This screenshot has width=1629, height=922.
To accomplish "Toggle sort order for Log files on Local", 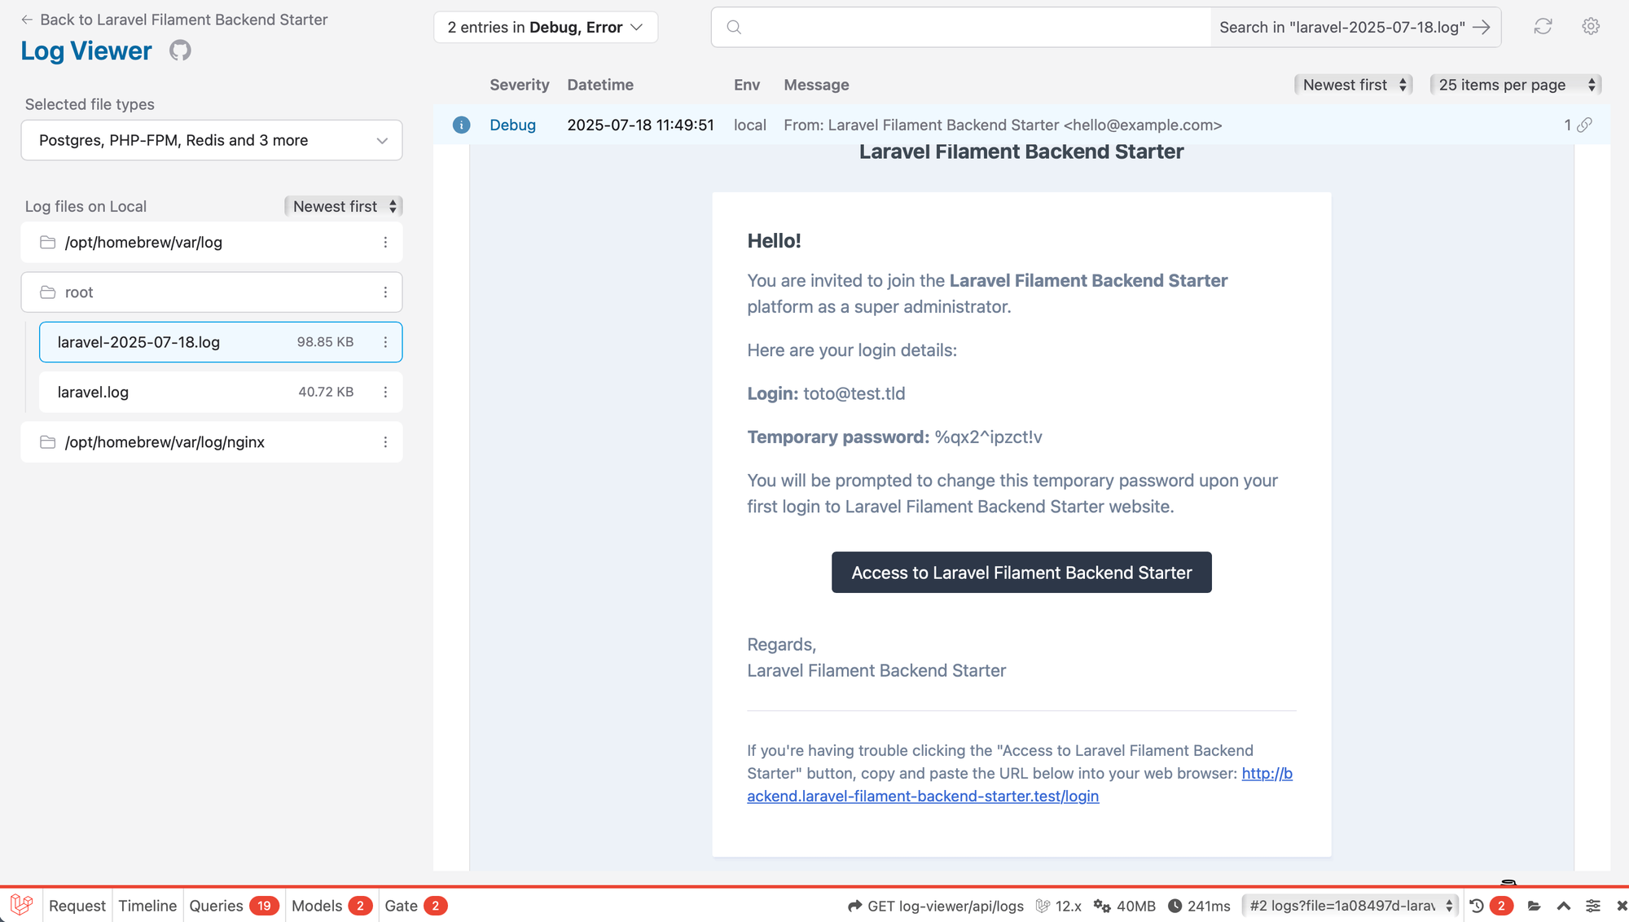I will pos(343,206).
